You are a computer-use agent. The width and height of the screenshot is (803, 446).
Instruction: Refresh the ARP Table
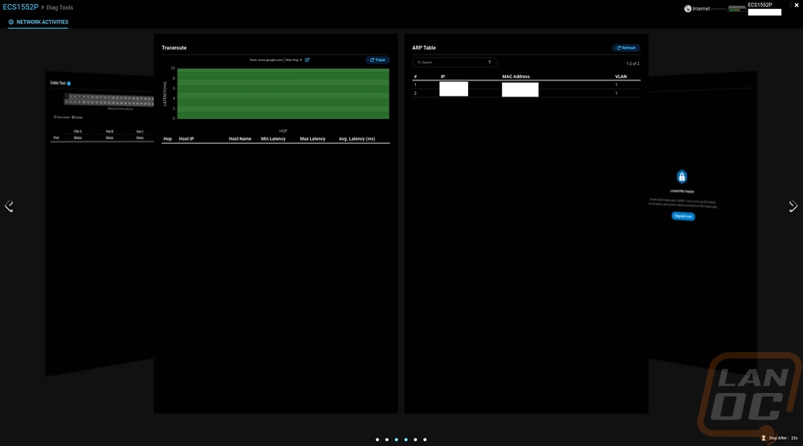tap(626, 48)
